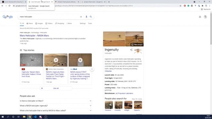Open the extensions puzzle icon

click(x=202, y=6)
